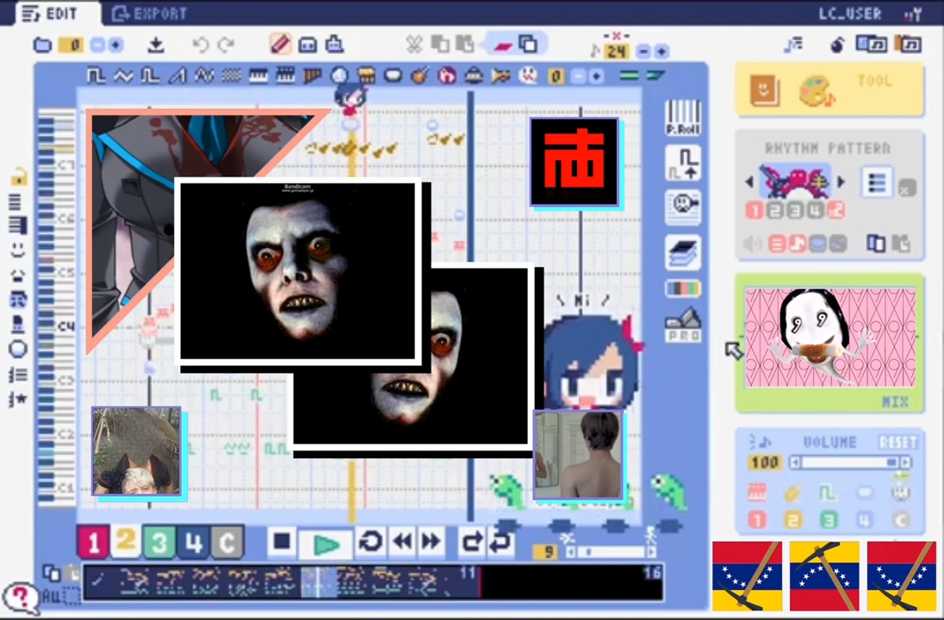Open the P.Roll piano roll view
The width and height of the screenshot is (944, 620).
tap(683, 117)
